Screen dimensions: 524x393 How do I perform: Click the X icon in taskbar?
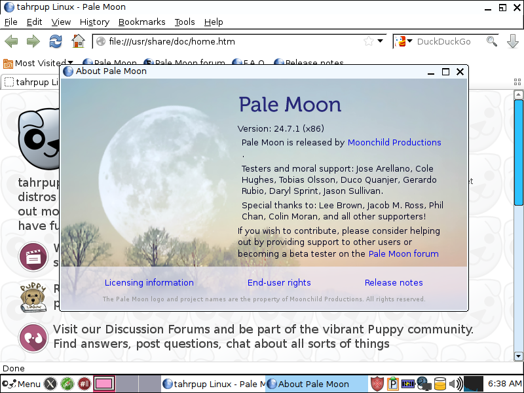pos(50,384)
